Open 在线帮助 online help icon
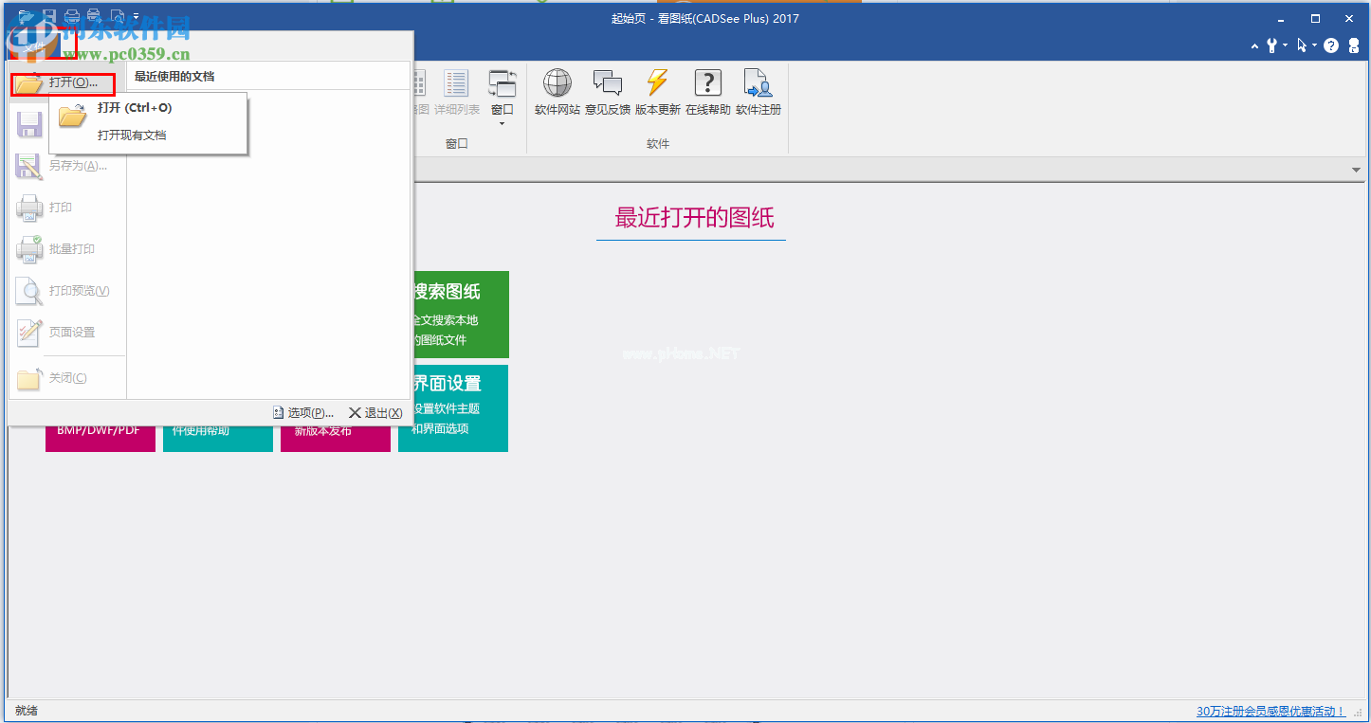This screenshot has height=723, width=1371. (708, 93)
